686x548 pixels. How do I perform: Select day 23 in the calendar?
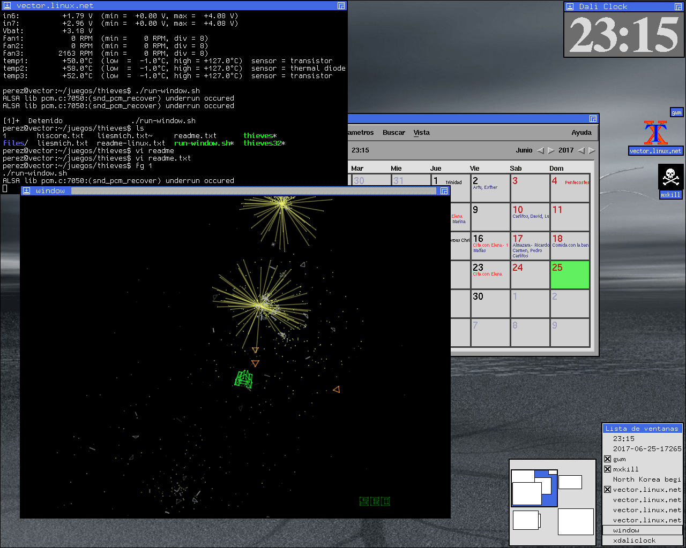[x=490, y=275]
